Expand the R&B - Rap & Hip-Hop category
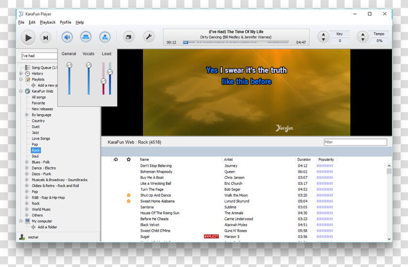408x267 pixels. (27, 197)
